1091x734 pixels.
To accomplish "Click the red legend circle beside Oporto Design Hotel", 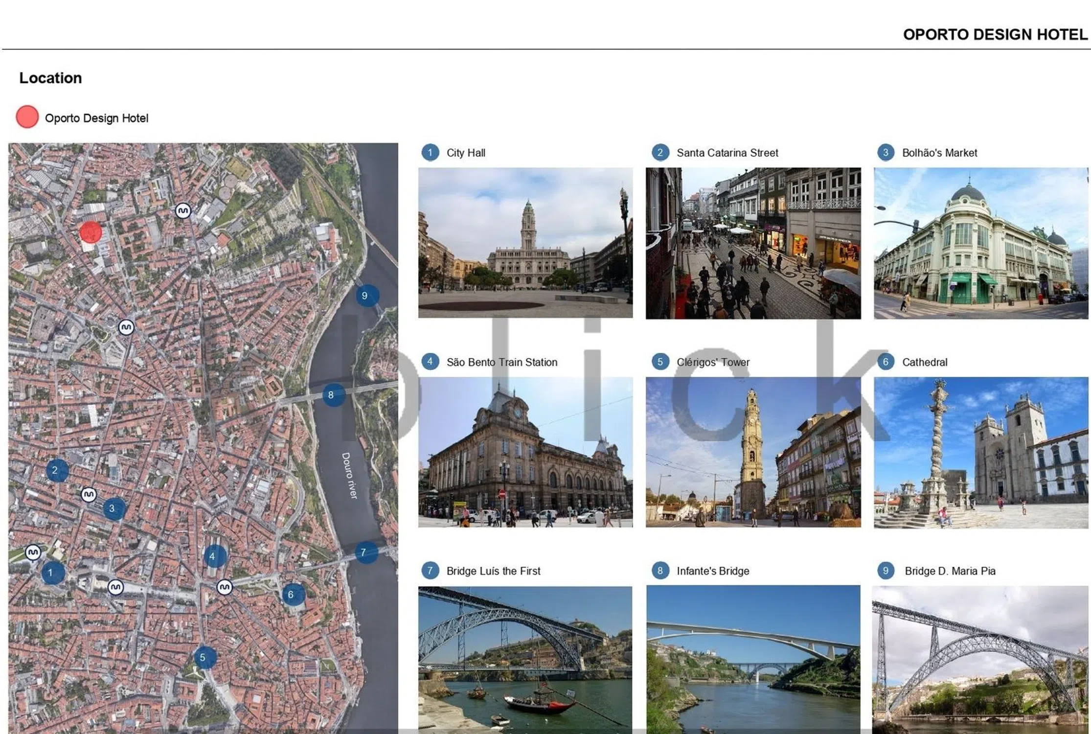I will tap(27, 117).
